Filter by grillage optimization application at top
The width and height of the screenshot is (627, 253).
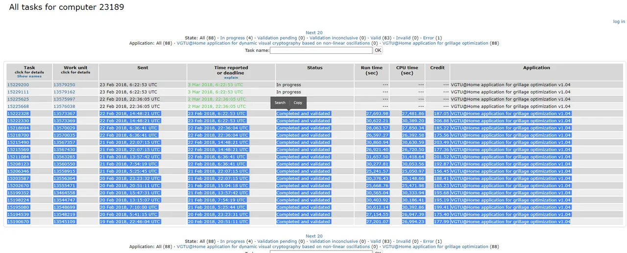pyautogui.click(x=435, y=43)
